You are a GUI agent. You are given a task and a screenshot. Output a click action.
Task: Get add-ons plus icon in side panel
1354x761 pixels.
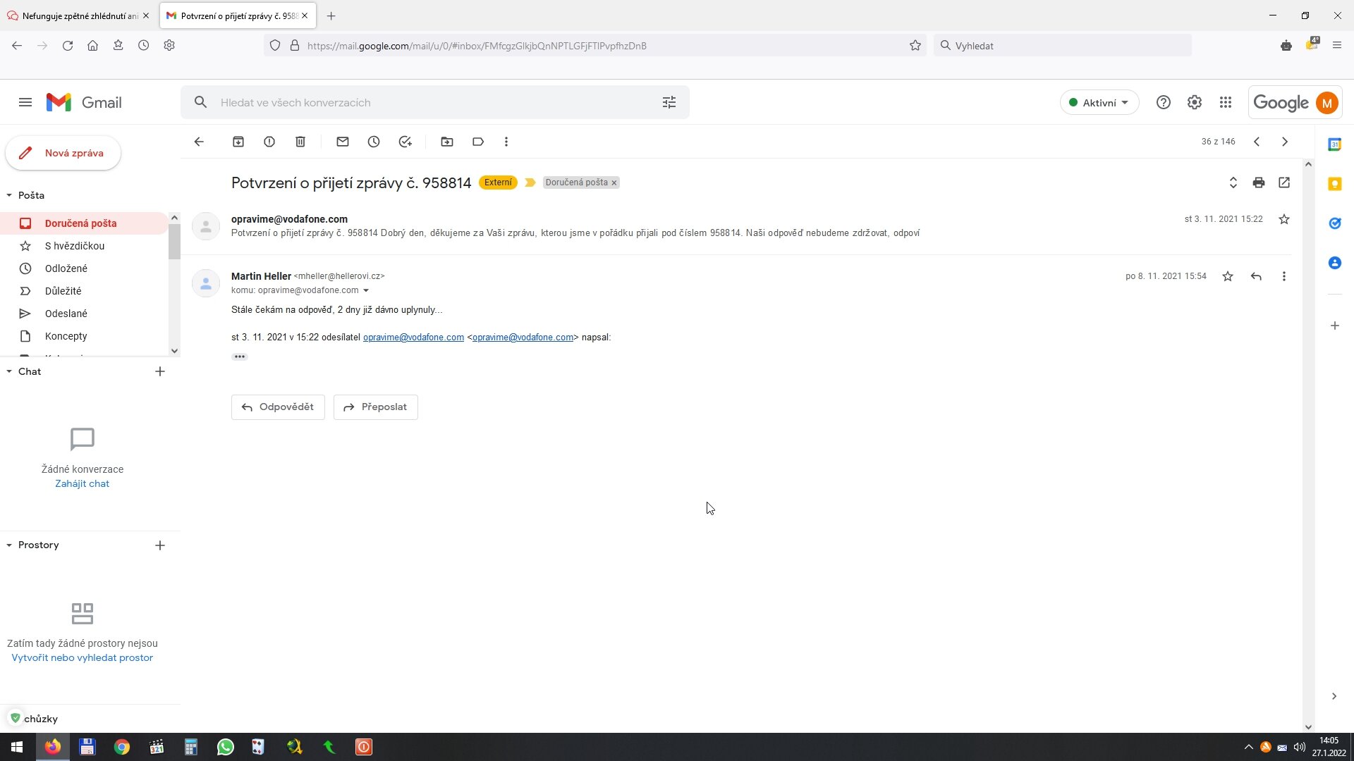(x=1334, y=326)
